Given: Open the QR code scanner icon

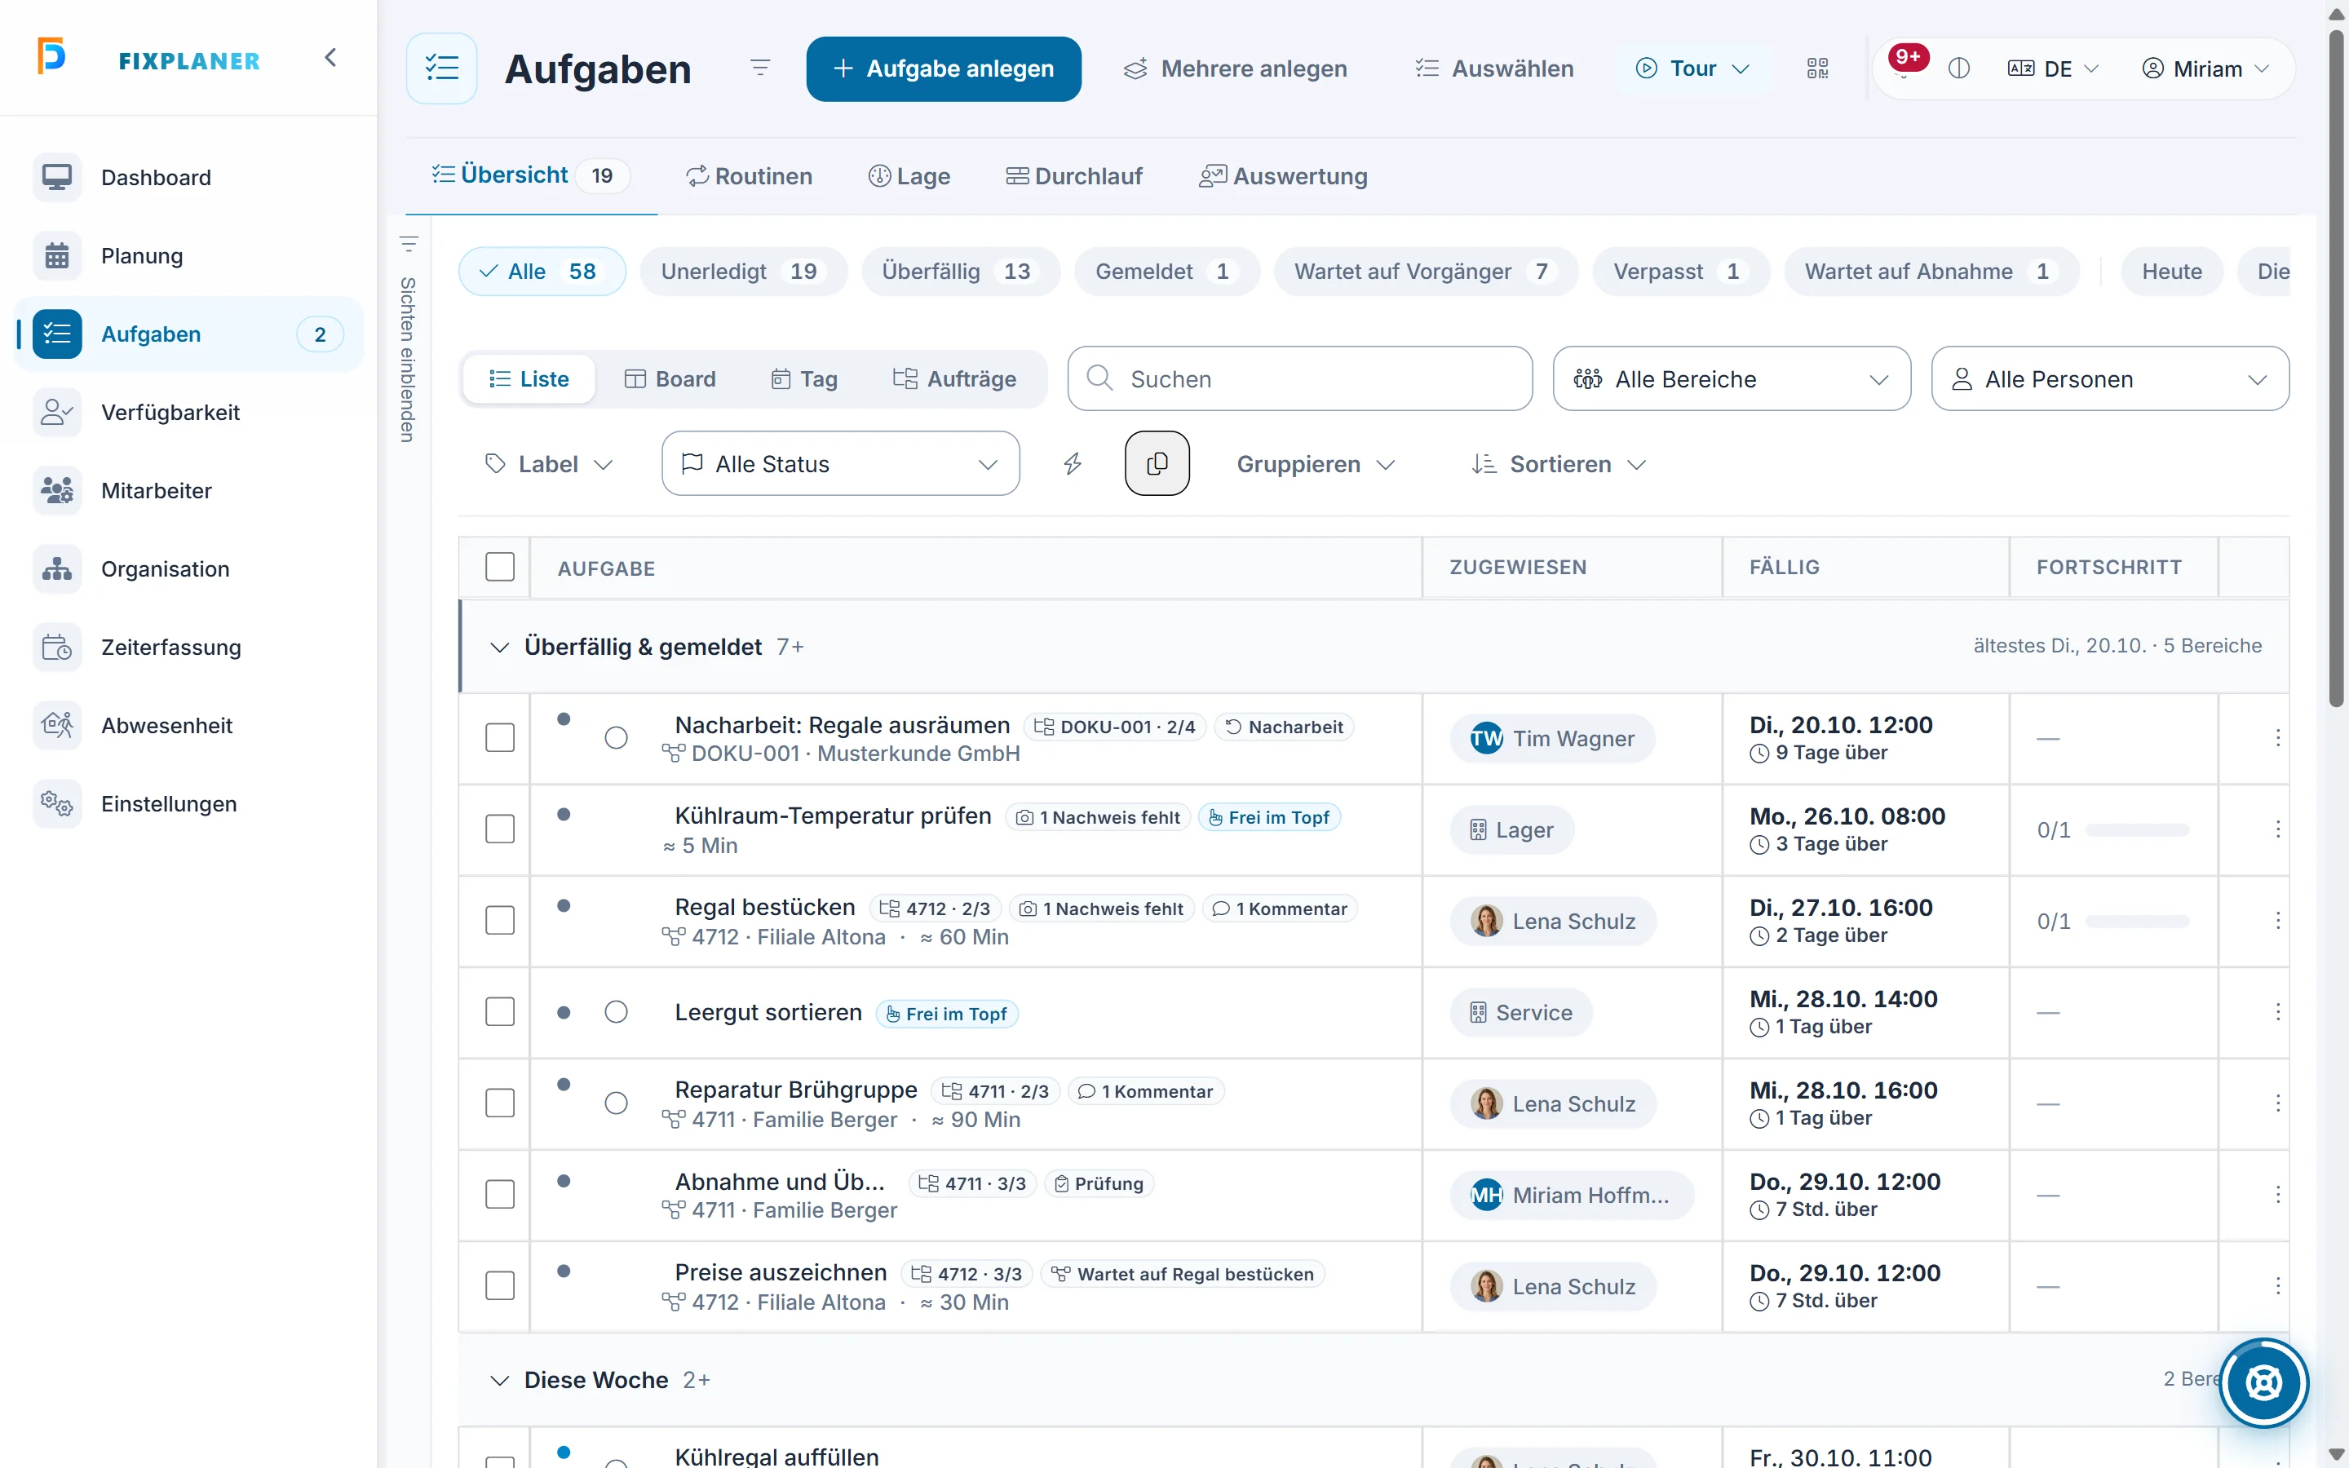Looking at the screenshot, I should click(x=1817, y=68).
